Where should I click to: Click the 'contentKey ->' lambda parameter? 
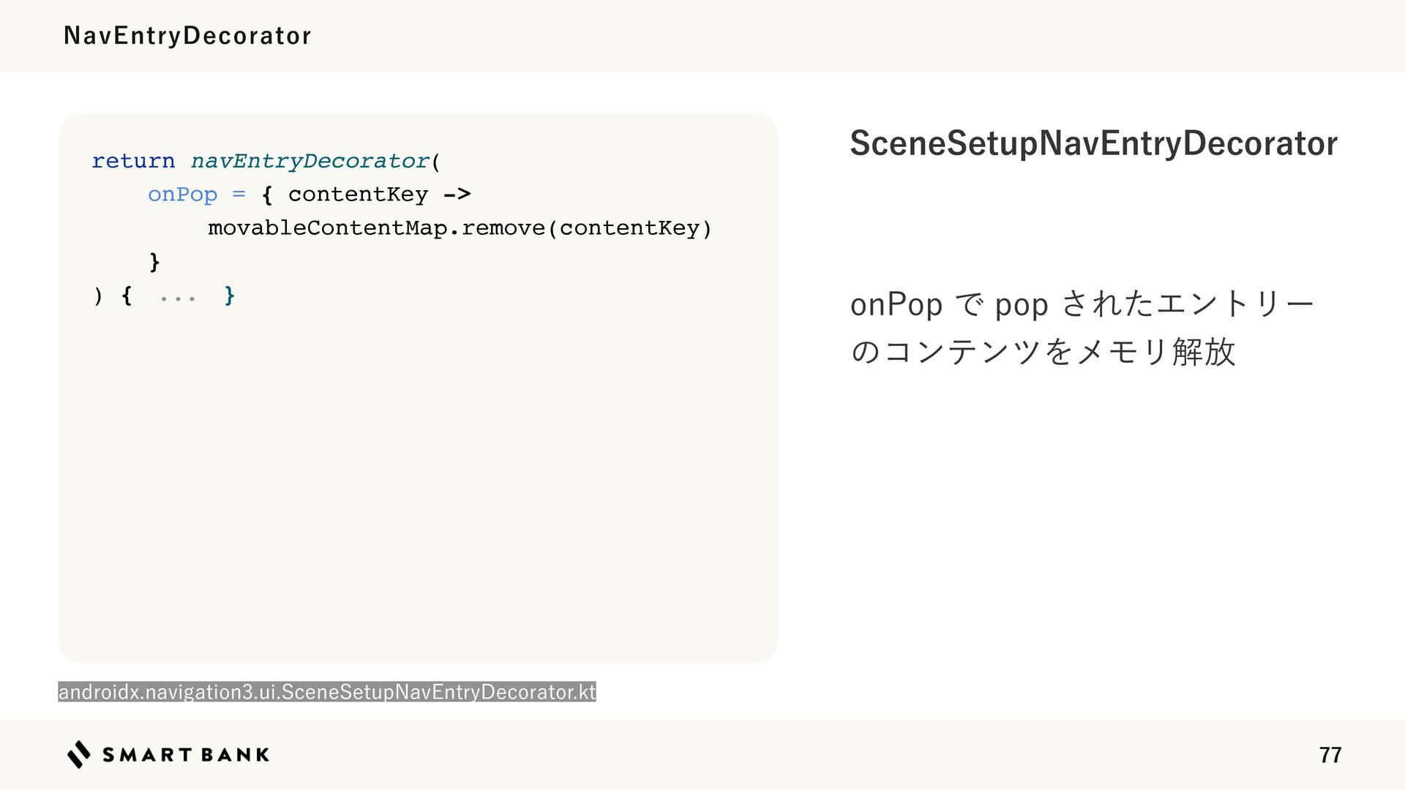pyautogui.click(x=379, y=195)
